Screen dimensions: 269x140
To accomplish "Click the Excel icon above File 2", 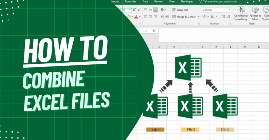I will tap(190, 106).
